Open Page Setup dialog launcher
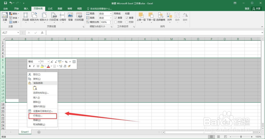 [83, 27]
